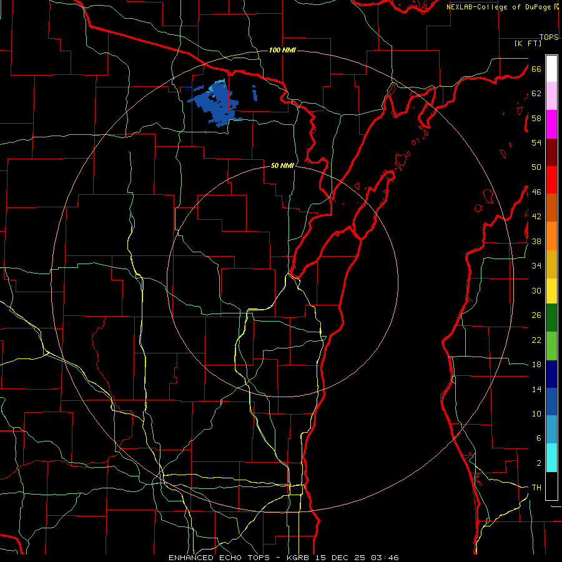
Task: Select the legend value 42
Action: (x=536, y=217)
